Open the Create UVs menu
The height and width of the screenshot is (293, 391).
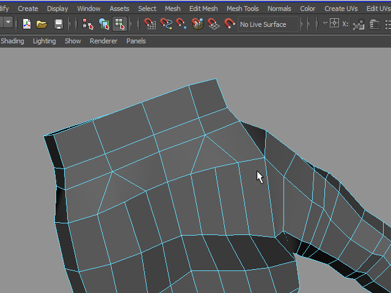pyautogui.click(x=341, y=9)
